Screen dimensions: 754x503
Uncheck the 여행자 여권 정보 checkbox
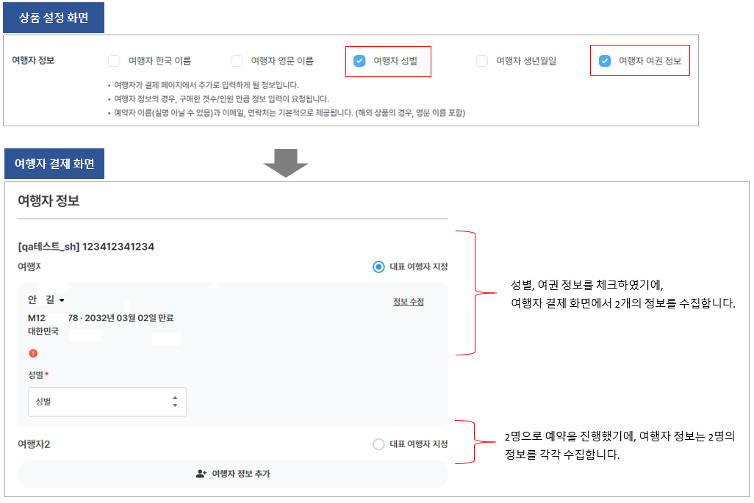click(605, 61)
